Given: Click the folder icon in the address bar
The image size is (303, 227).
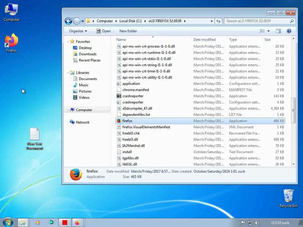Looking at the screenshot, I should (88, 21).
